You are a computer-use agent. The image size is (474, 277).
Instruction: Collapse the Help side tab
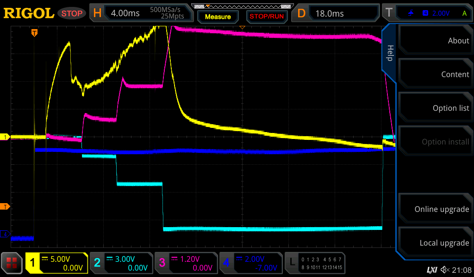(x=389, y=53)
